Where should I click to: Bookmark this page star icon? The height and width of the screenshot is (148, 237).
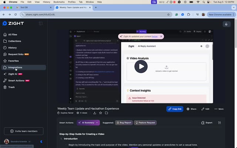pos(168,14)
